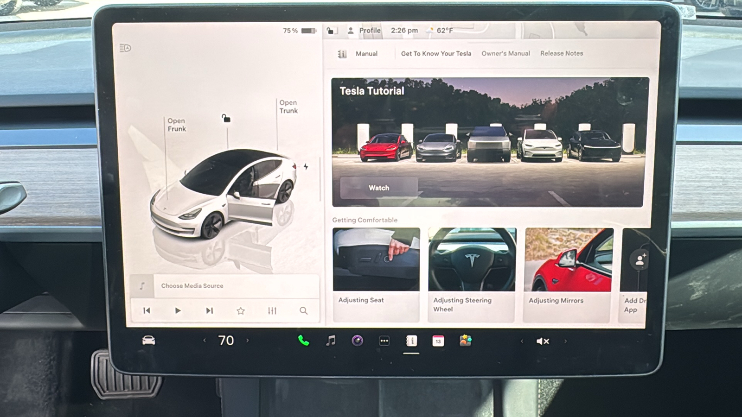Favorite the current track with the star

[x=241, y=311]
